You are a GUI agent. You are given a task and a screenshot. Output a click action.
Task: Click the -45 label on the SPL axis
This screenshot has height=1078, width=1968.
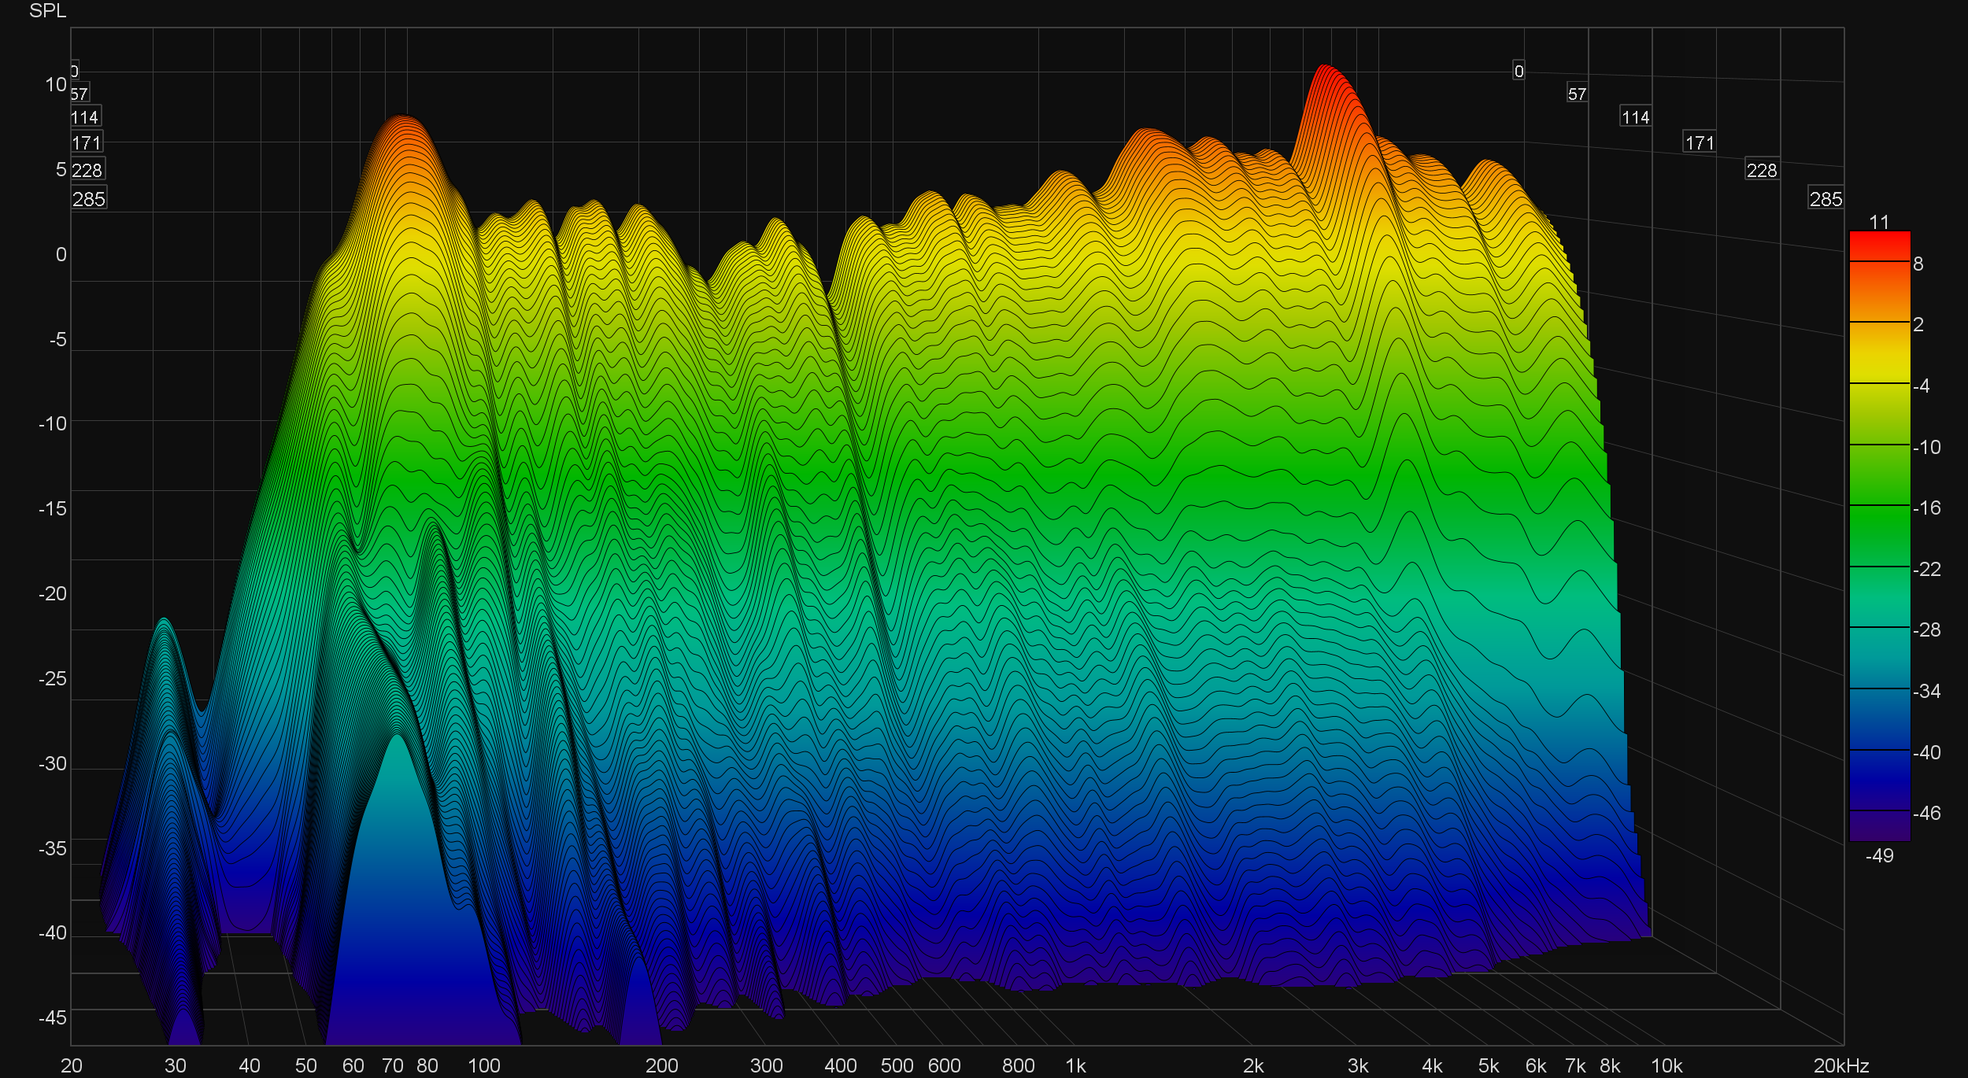pyautogui.click(x=52, y=1017)
